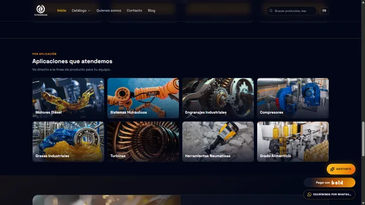The image size is (365, 205).
Task: Open Grasas Industriales application card
Action: pyautogui.click(x=68, y=142)
